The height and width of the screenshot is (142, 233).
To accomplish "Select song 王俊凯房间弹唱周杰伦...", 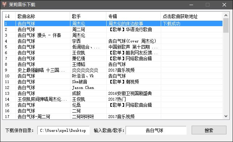I will 42,99.
